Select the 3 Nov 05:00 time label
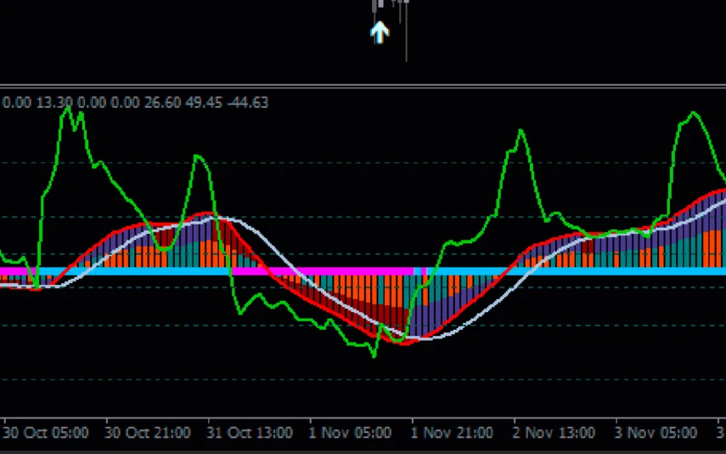726x454 pixels. [x=656, y=433]
